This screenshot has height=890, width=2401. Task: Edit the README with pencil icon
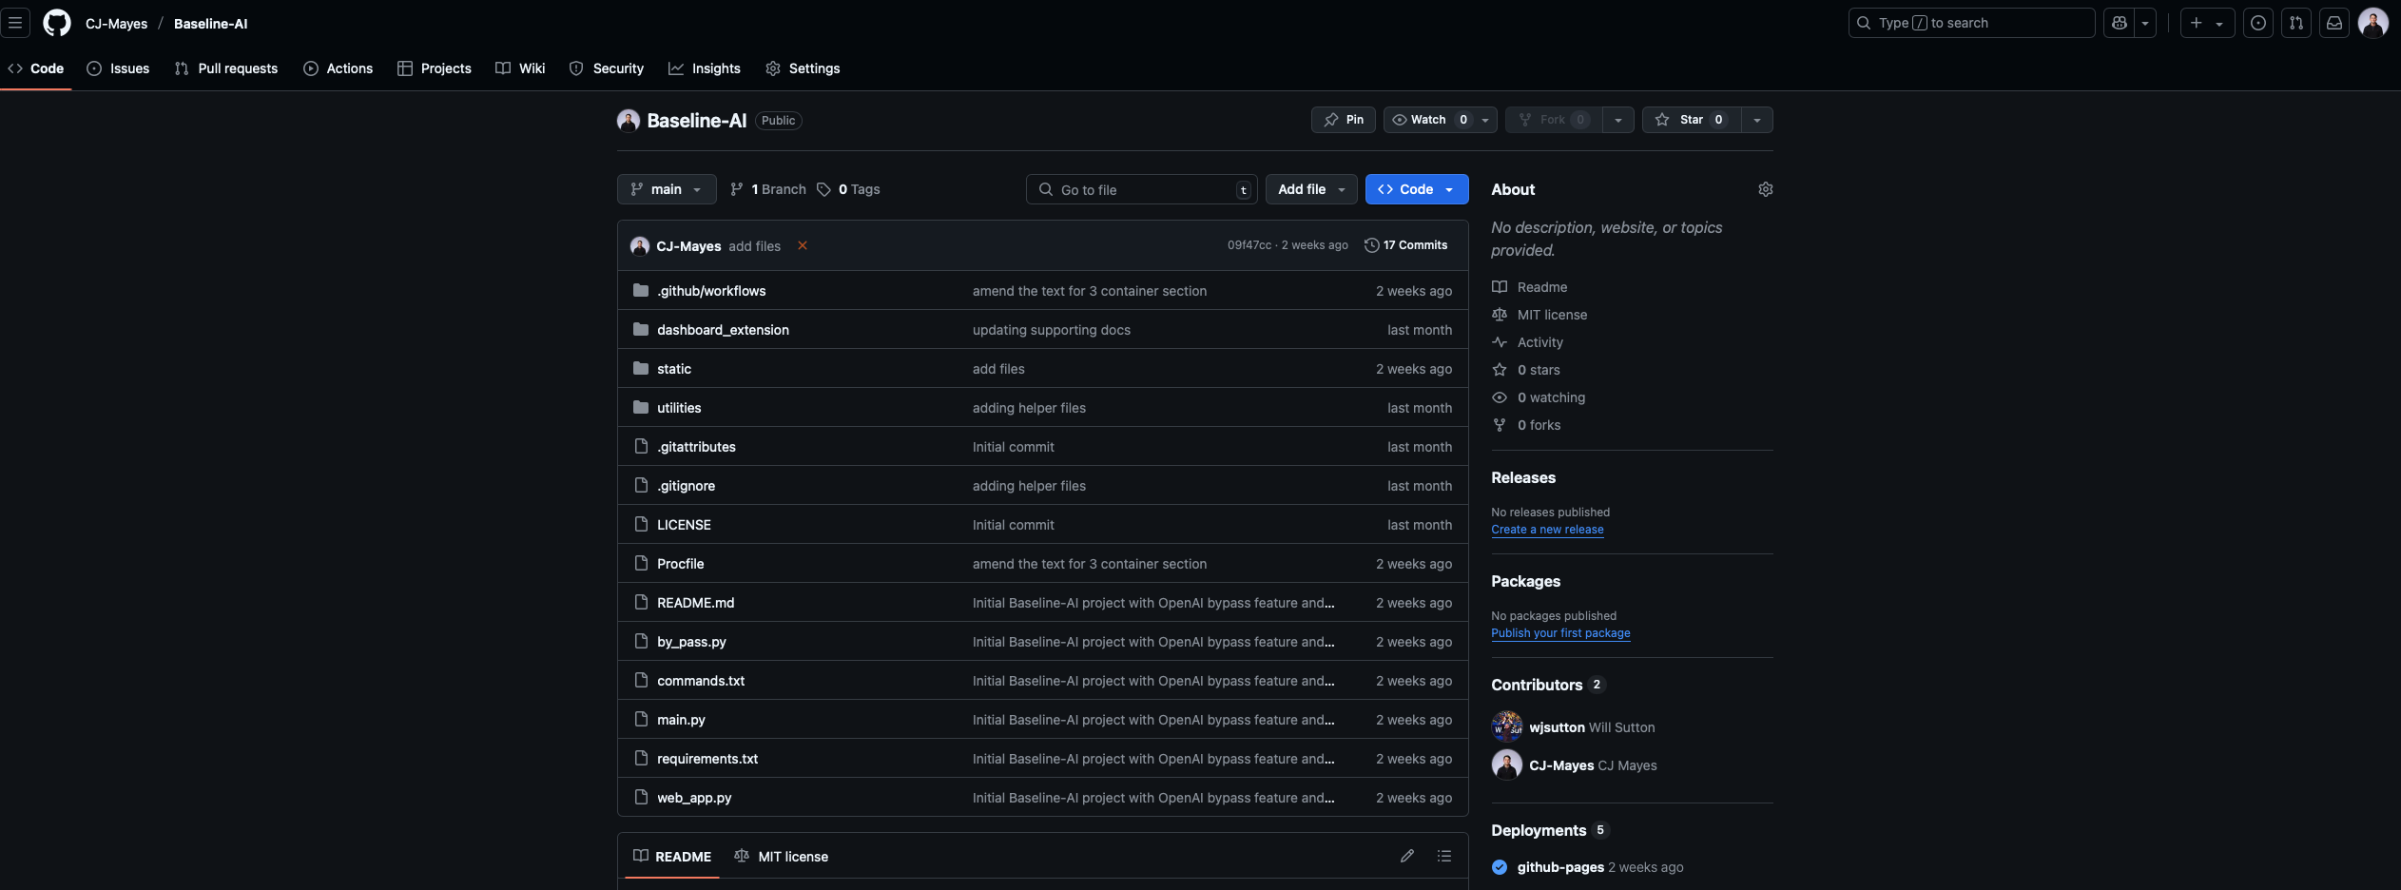click(1407, 856)
